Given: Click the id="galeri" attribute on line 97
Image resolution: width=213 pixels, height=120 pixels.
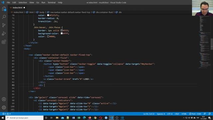Looking at the screenshot, I should pos(41,97).
